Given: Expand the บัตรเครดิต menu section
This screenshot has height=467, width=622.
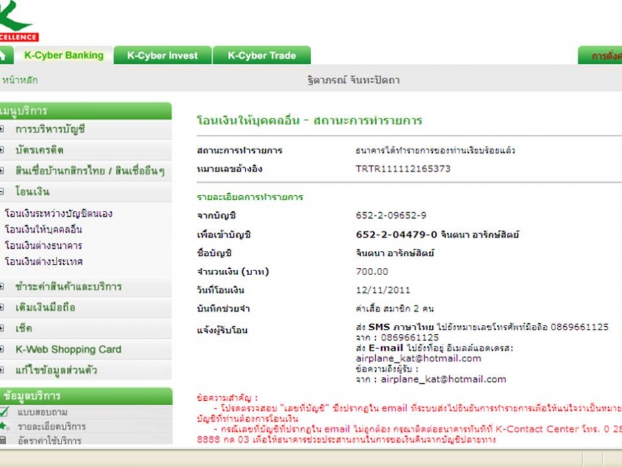Looking at the screenshot, I should (x=39, y=150).
